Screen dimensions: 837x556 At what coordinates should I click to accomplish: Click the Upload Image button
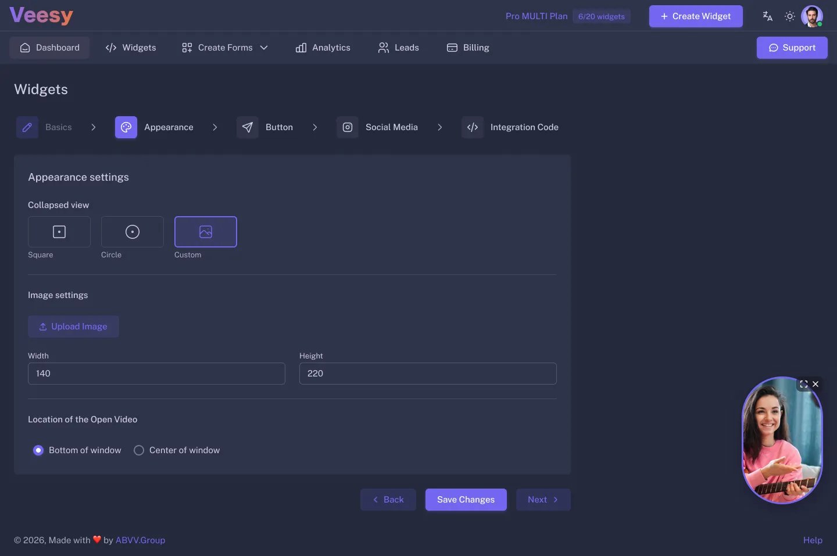[x=73, y=327]
